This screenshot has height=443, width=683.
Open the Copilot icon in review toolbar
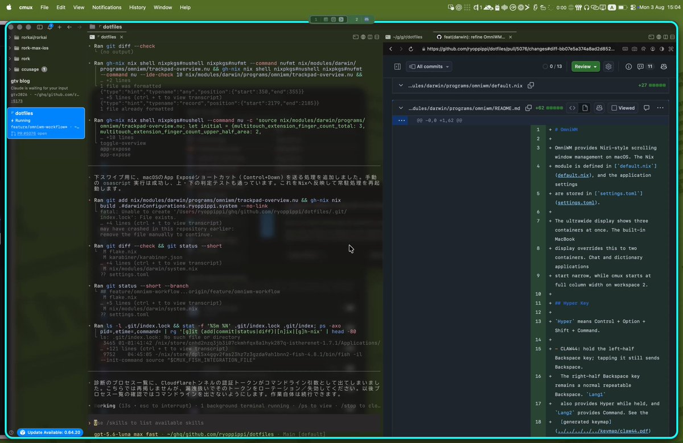pyautogui.click(x=664, y=67)
